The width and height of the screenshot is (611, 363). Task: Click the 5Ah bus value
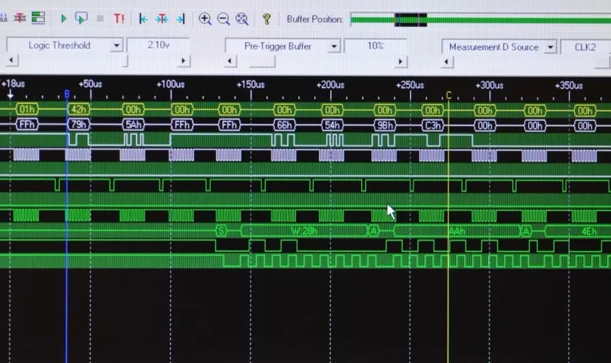click(133, 125)
